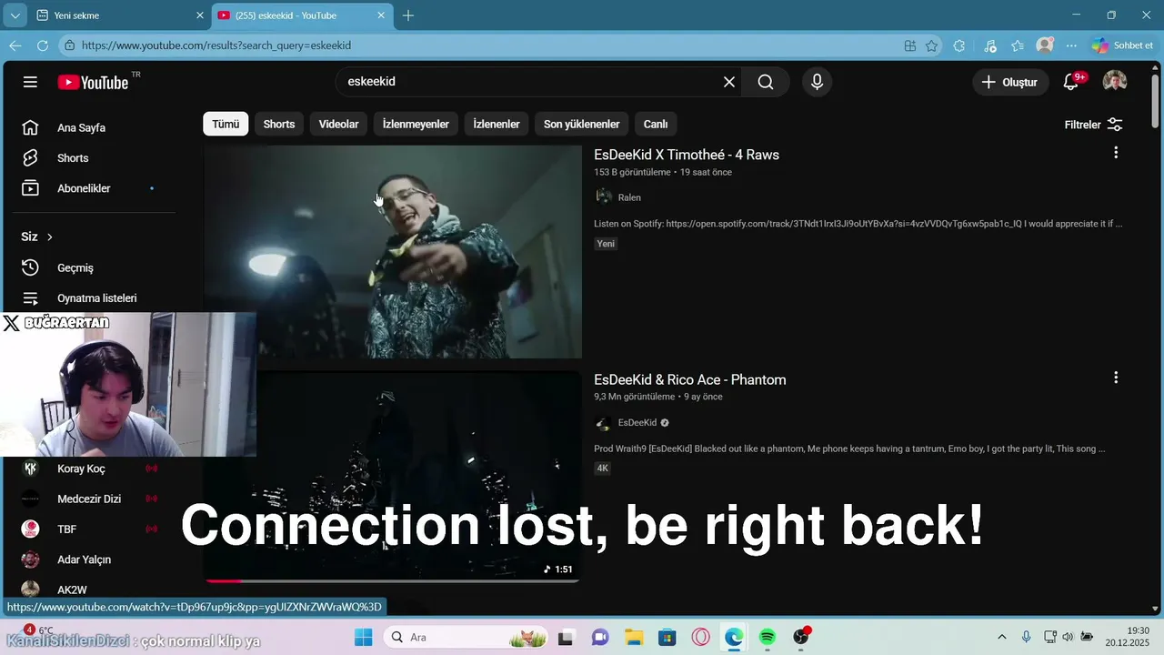Viewport: 1164px width, 655px height.
Task: Submit search with the magnifier button
Action: click(766, 82)
